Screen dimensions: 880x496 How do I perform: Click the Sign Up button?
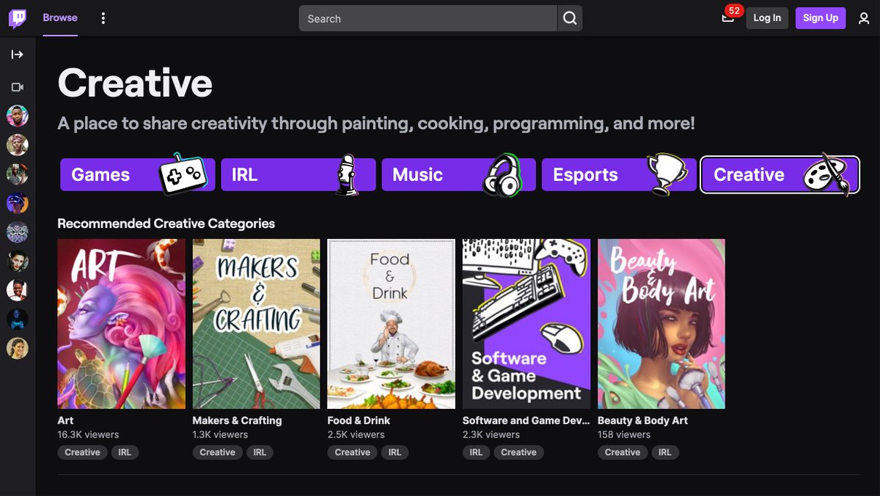(820, 18)
